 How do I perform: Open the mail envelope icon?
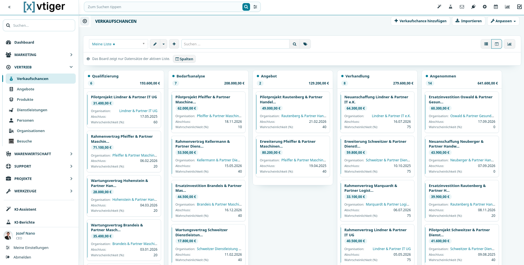tap(462, 7)
